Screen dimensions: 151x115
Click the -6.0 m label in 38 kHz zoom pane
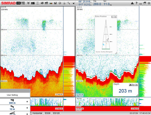point(79,98)
